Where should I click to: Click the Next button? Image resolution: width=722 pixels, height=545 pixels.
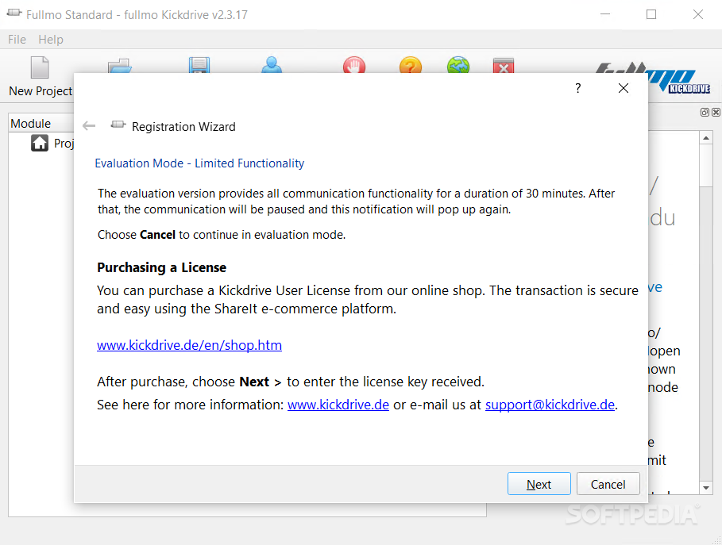pyautogui.click(x=539, y=484)
